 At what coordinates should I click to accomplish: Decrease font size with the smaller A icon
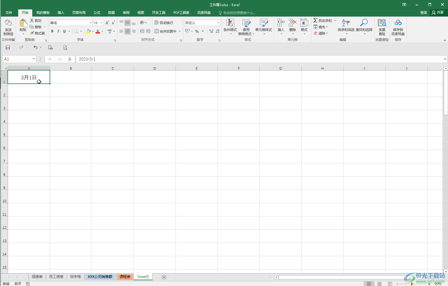(113, 23)
